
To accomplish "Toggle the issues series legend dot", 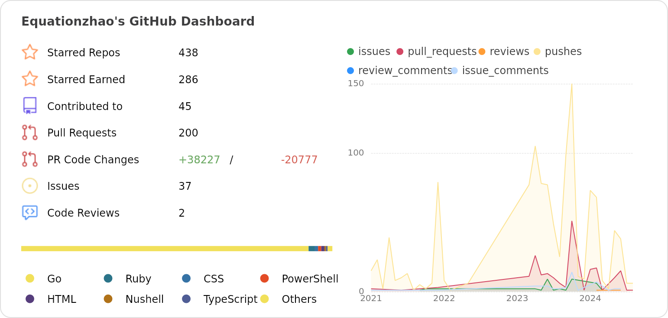I will pyautogui.click(x=350, y=52).
